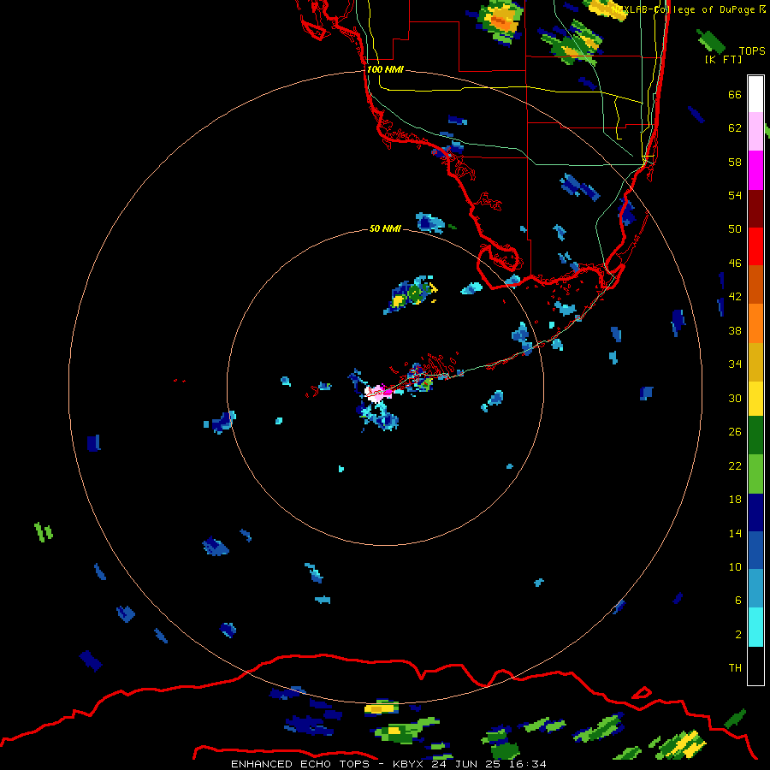The height and width of the screenshot is (770, 770).
Task: Select the '50 NMI' range ring label
Action: [x=385, y=228]
